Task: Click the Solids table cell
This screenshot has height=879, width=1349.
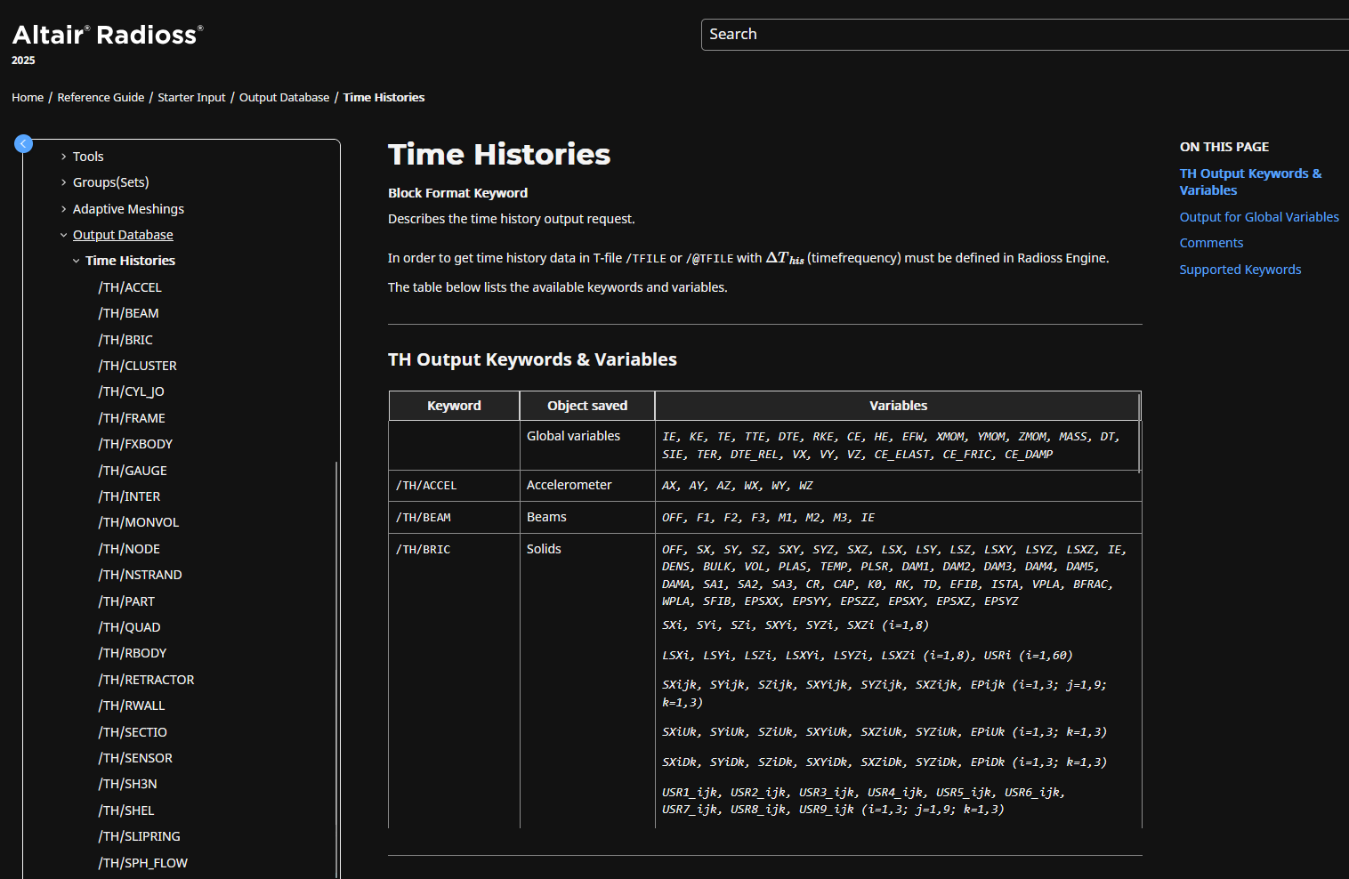Action: (x=587, y=681)
